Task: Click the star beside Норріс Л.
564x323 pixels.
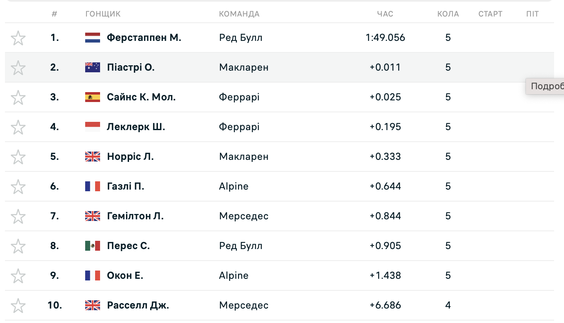Action: point(18,157)
